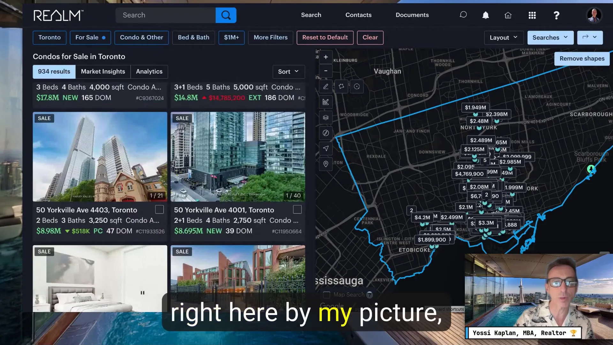Click the $4,769,900 map price marker
Screen dimensions: 613x345
coord(469,174)
